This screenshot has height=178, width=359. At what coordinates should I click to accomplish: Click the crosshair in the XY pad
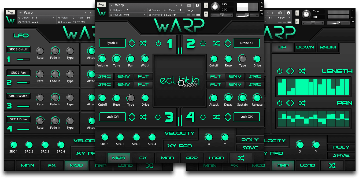click(x=181, y=83)
